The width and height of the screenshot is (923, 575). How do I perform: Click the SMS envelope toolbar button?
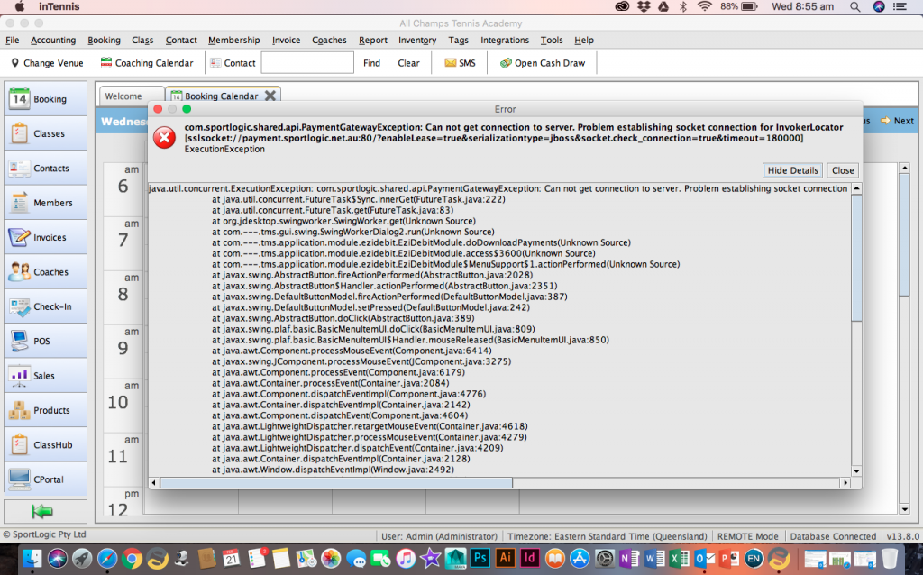coord(460,63)
